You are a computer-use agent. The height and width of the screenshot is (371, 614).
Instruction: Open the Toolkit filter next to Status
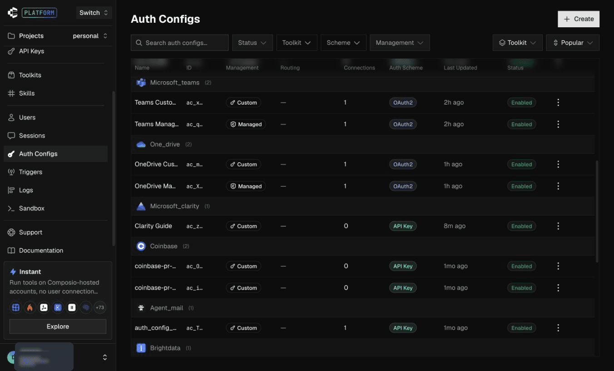click(297, 43)
